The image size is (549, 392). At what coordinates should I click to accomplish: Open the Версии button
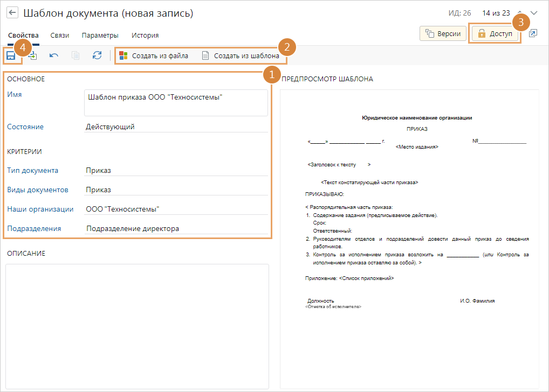(x=443, y=33)
